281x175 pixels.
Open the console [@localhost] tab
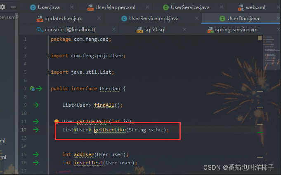tap(70, 30)
